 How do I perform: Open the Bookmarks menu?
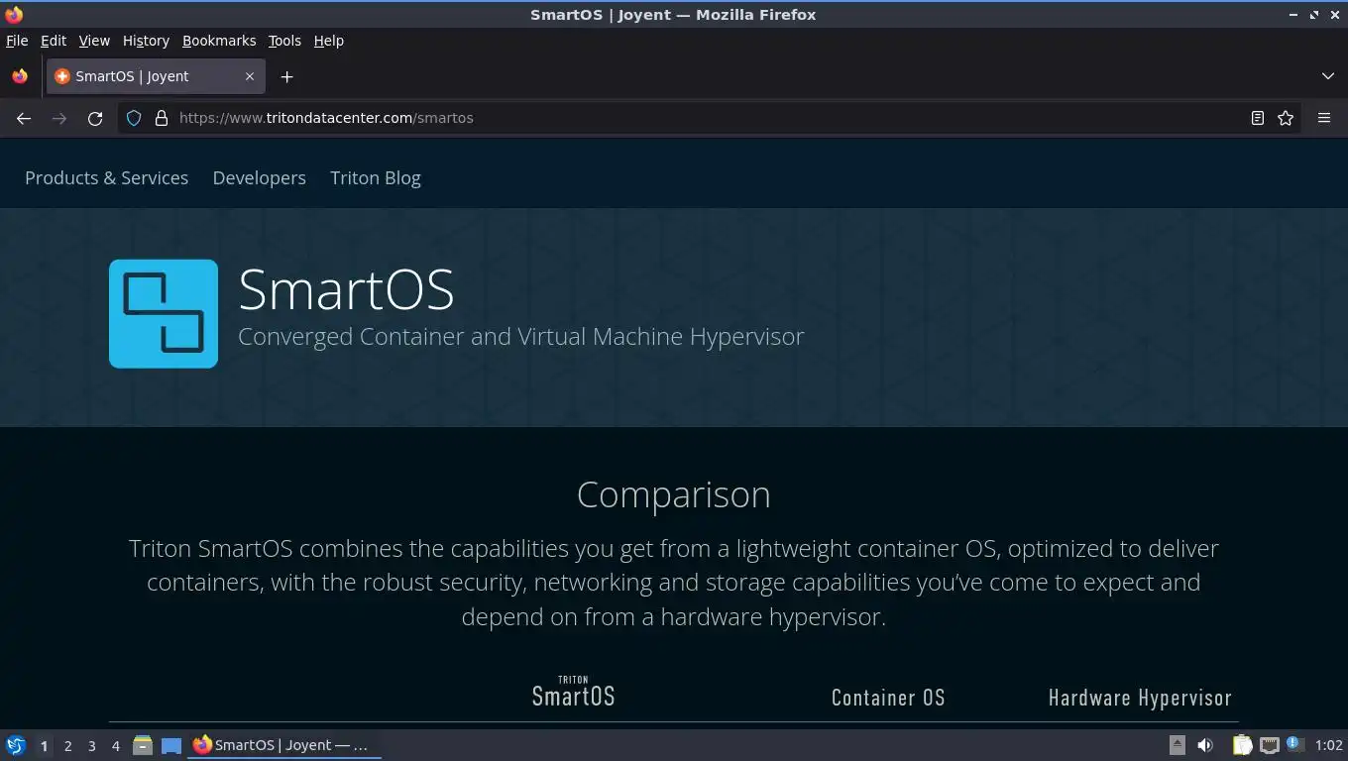(x=219, y=41)
